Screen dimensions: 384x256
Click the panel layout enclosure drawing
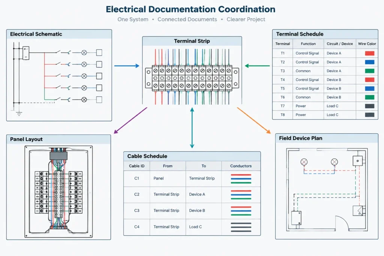coord(58,192)
